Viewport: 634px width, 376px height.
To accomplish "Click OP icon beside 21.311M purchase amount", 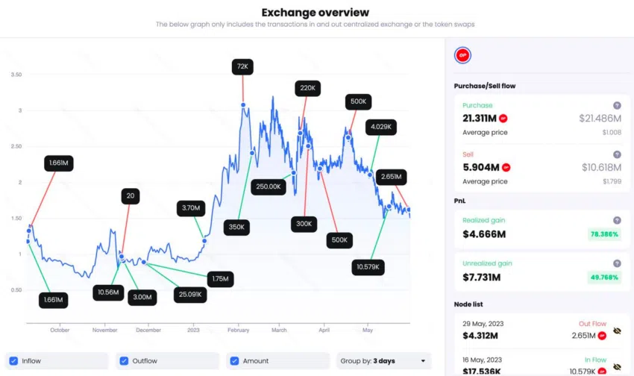I will 503,119.
